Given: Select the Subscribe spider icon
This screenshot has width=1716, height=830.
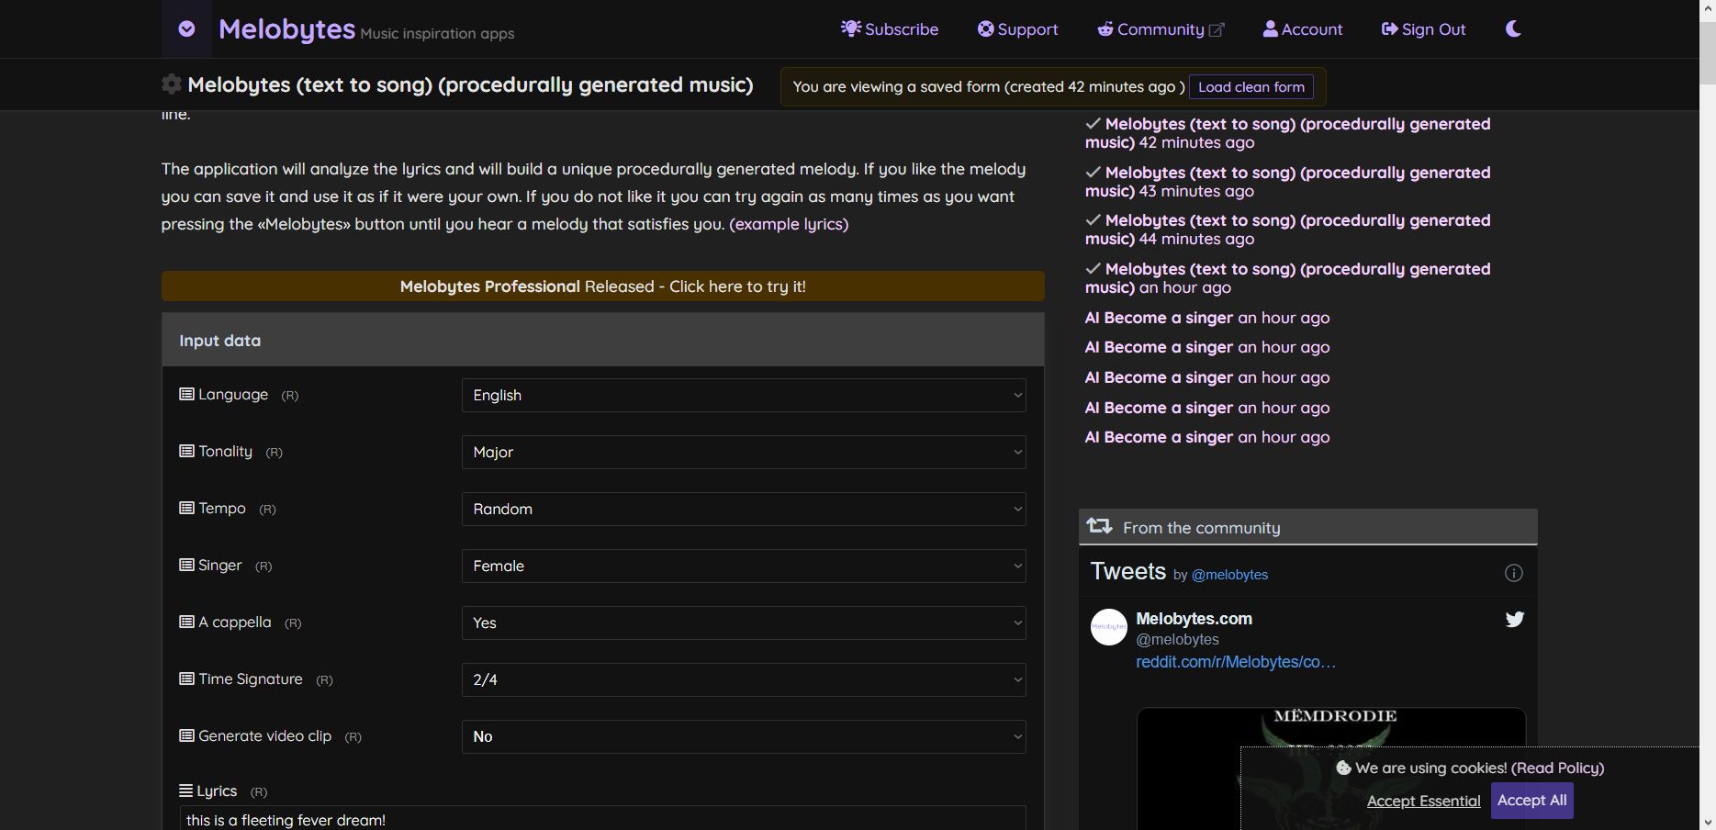Looking at the screenshot, I should click(x=849, y=28).
